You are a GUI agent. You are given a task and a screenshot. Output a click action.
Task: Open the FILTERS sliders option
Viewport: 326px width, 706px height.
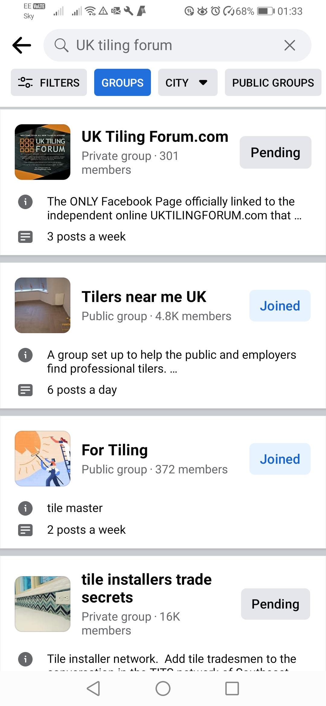click(x=49, y=82)
